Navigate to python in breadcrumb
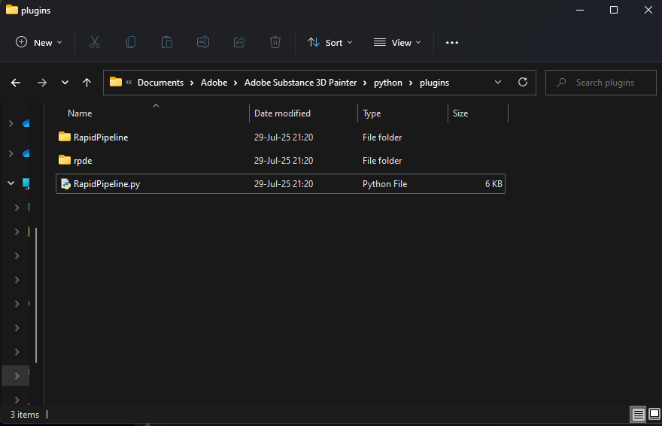Screen dimensions: 662x426 pos(388,83)
